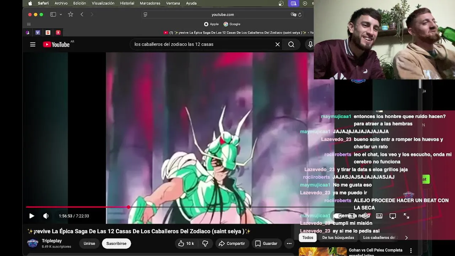This screenshot has width=455, height=256.
Task: Go back in Safari
Action: [82, 15]
